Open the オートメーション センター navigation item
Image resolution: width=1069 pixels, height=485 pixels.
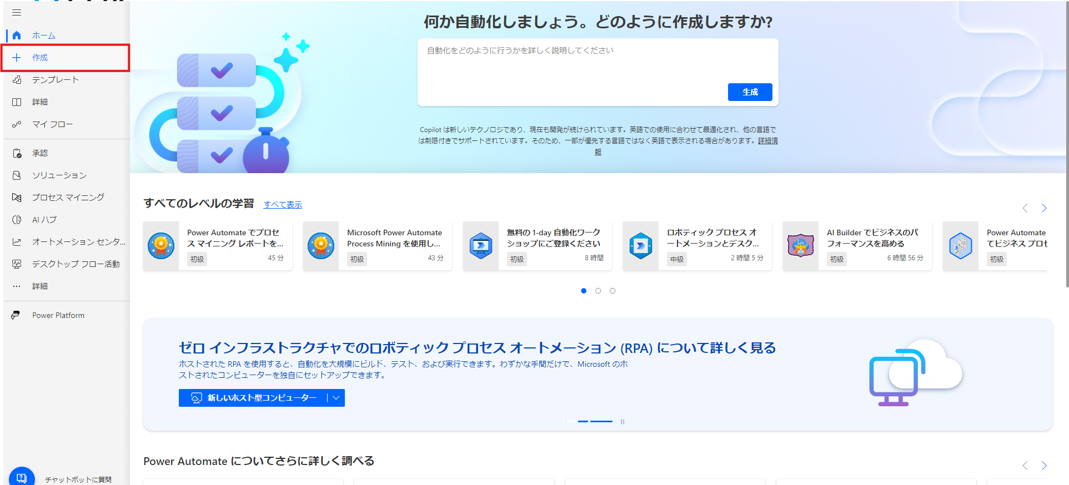point(66,242)
